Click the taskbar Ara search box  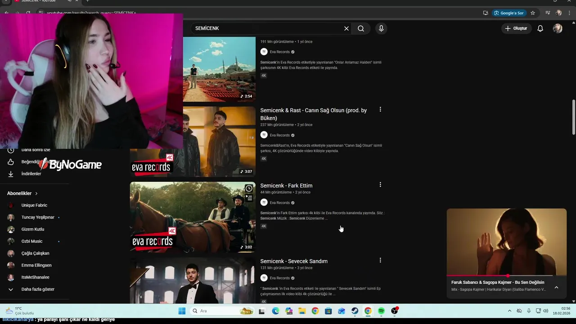click(x=222, y=311)
